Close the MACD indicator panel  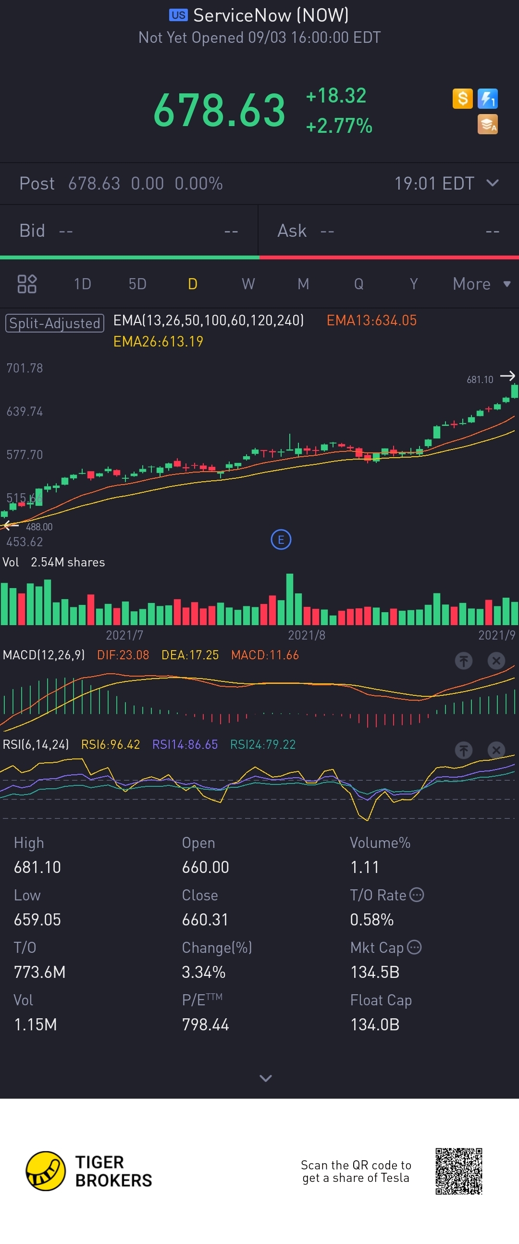coord(496,661)
